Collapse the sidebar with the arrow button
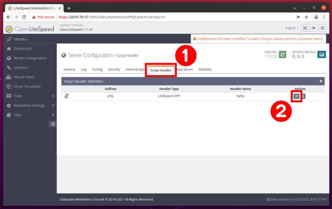The width and height of the screenshot is (332, 209). (53, 124)
